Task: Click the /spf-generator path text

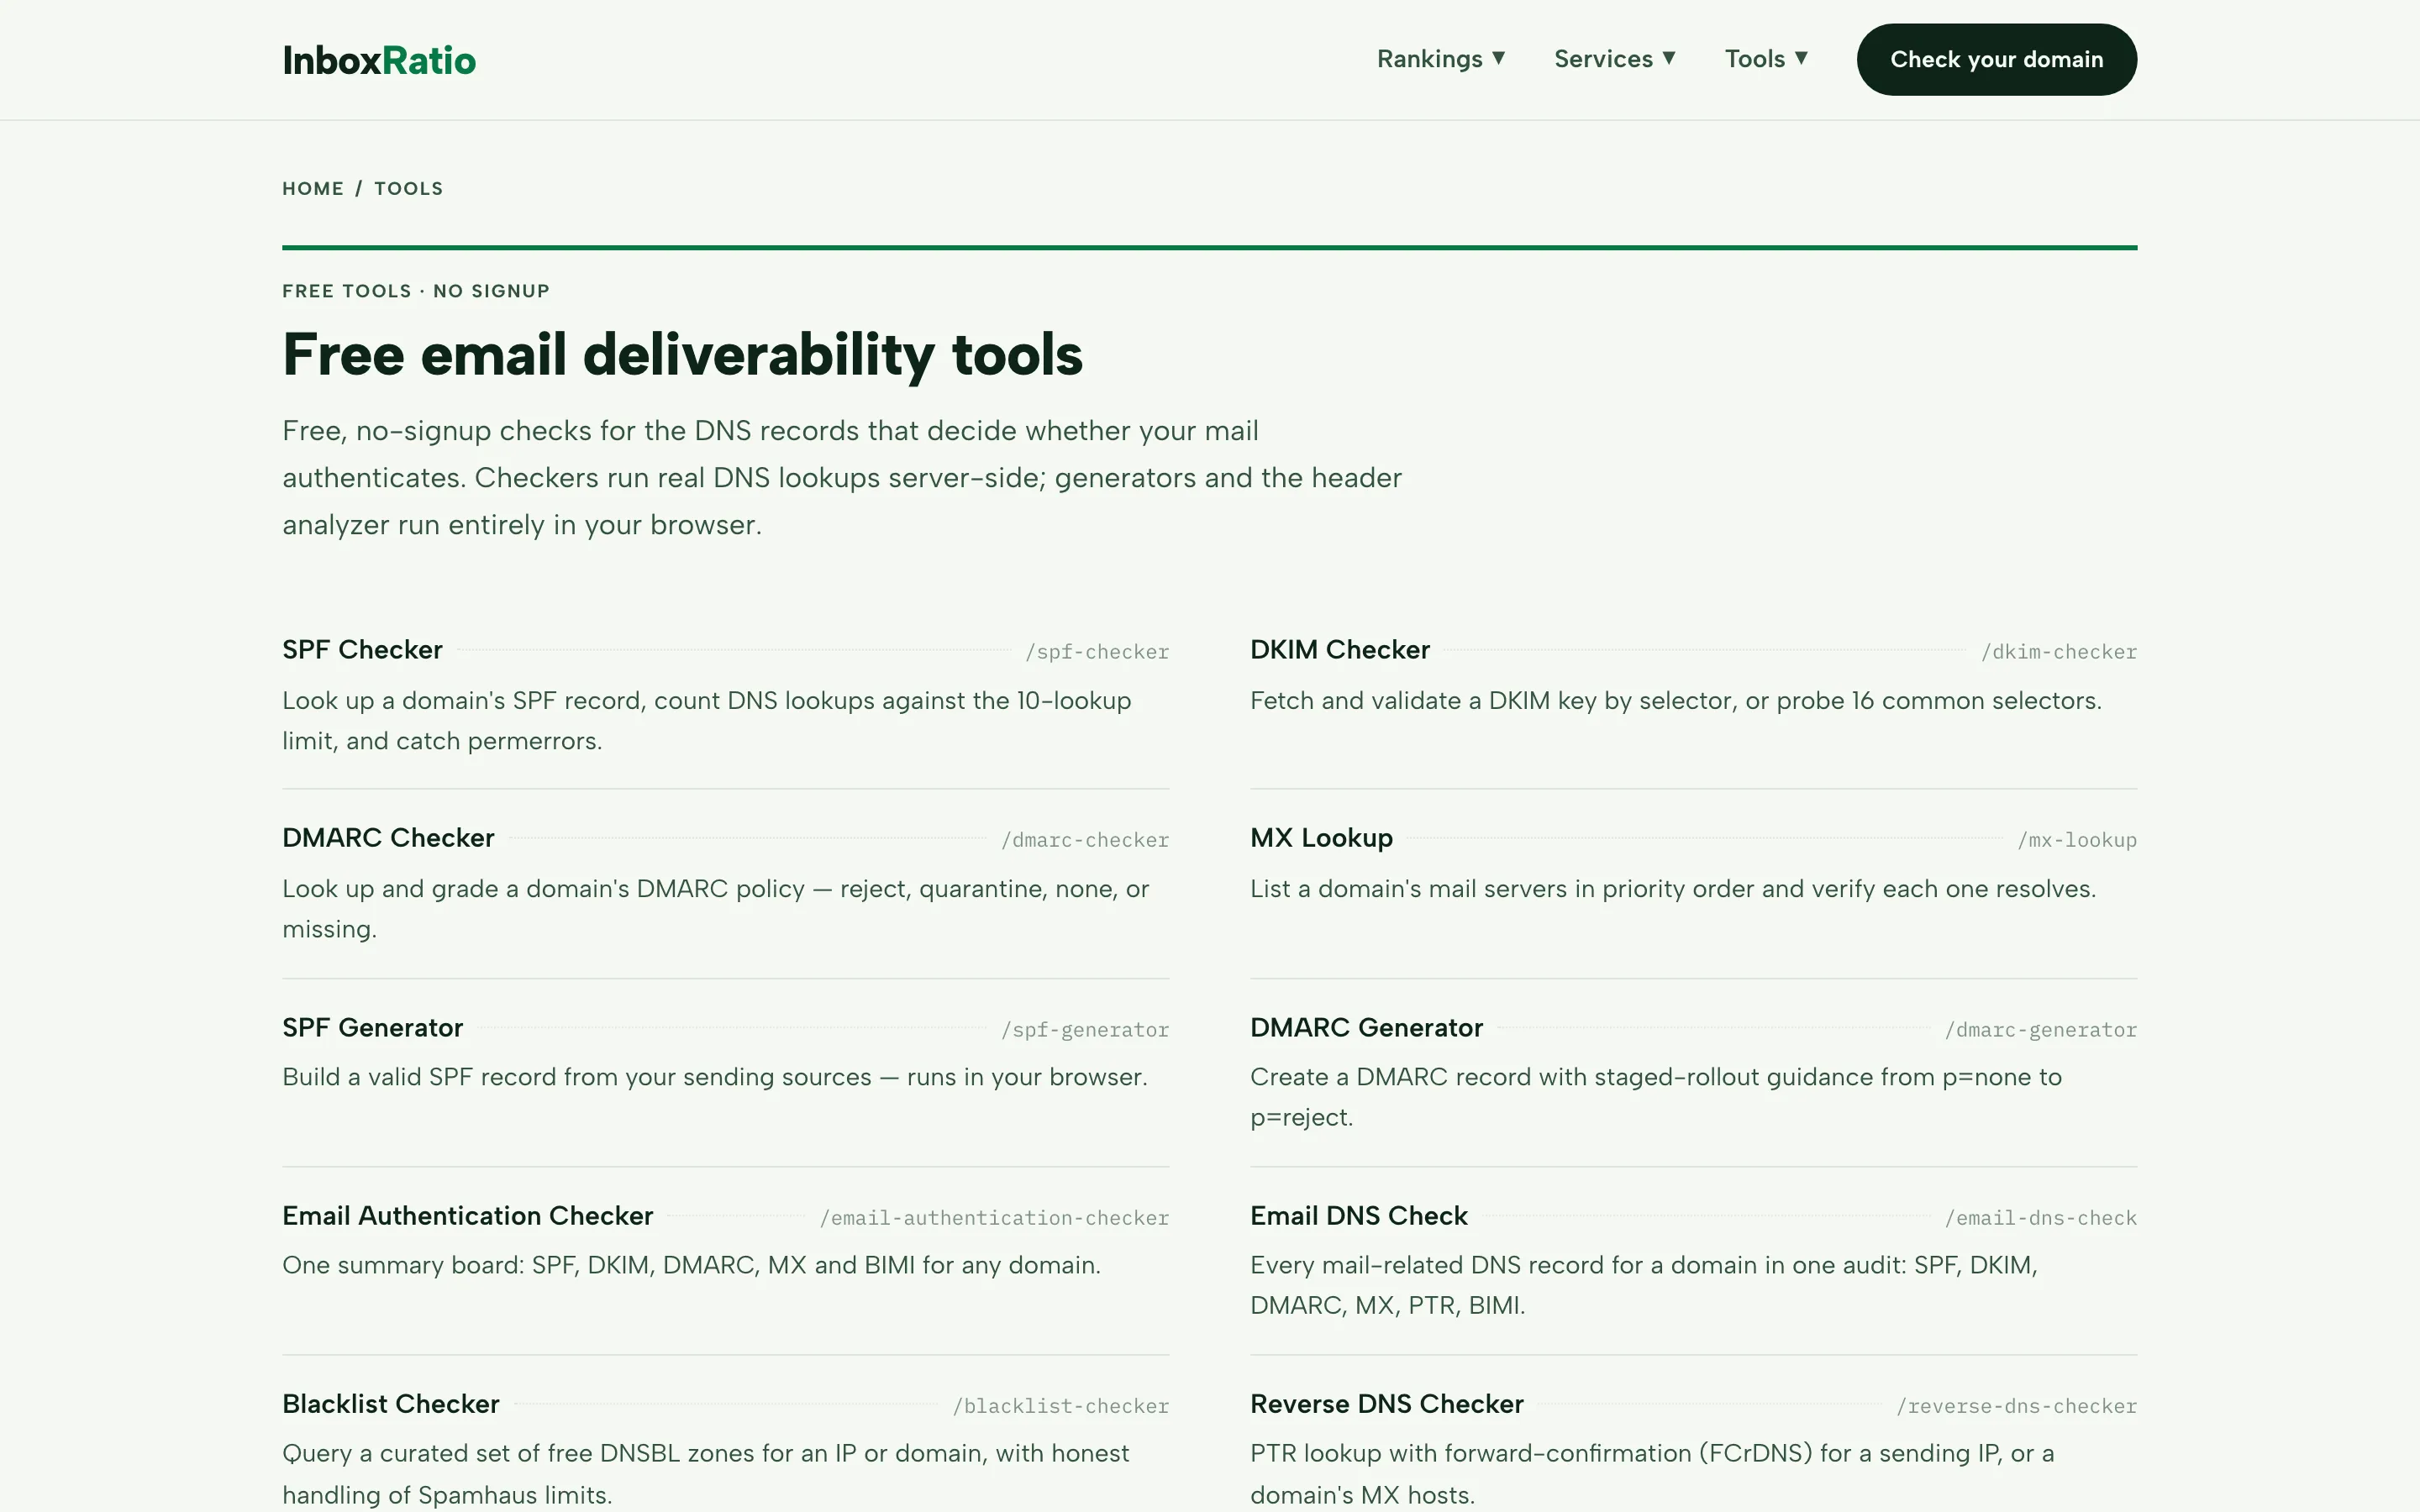Action: pos(1085,1030)
